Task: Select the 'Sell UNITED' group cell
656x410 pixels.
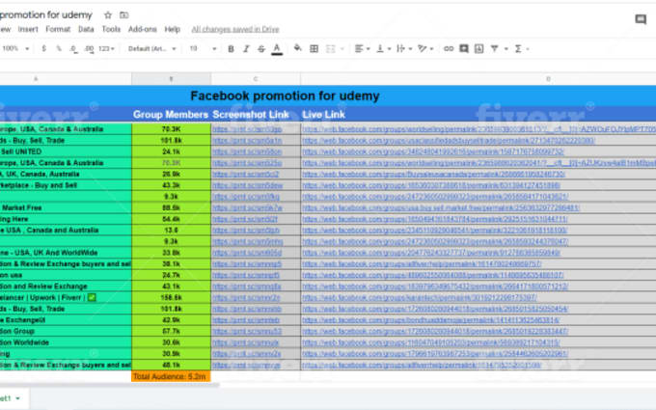Action: point(66,151)
